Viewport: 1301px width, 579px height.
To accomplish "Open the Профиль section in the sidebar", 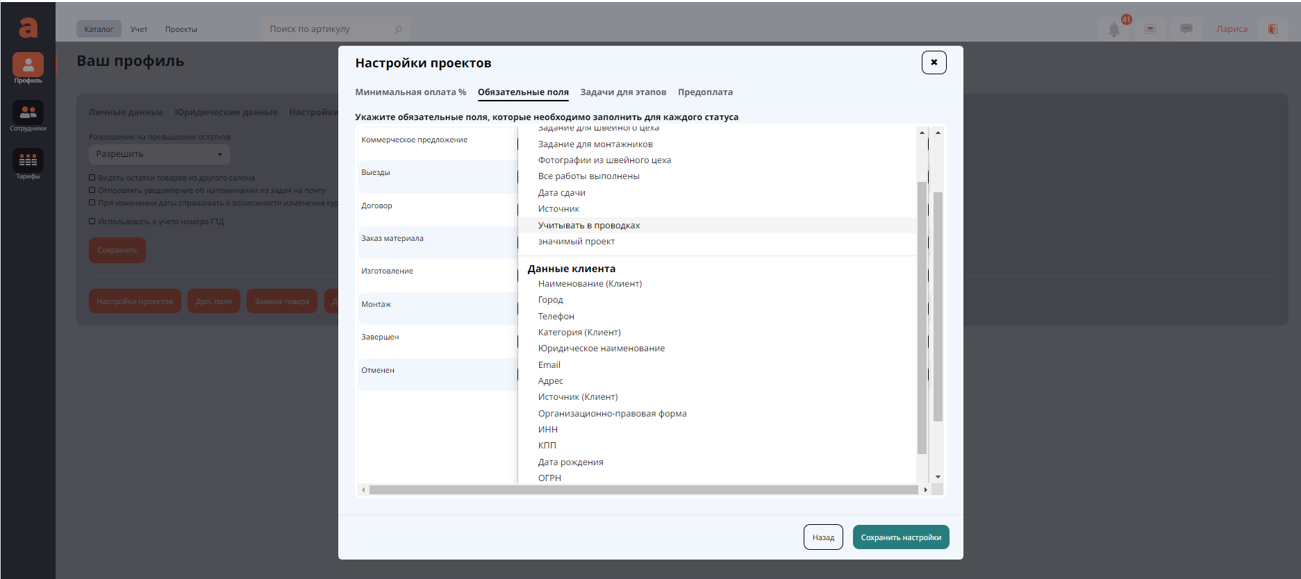I will (28, 67).
